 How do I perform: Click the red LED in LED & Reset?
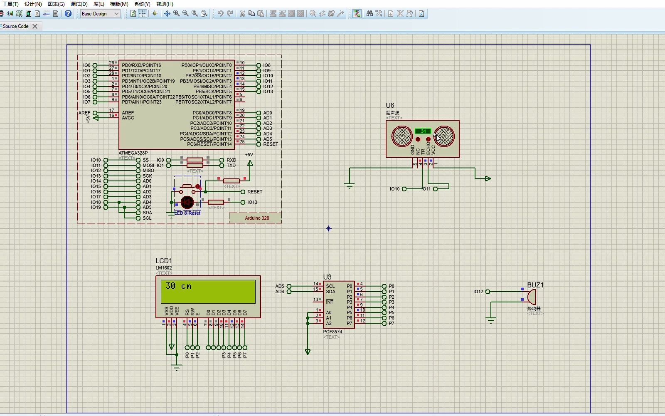[x=187, y=203]
